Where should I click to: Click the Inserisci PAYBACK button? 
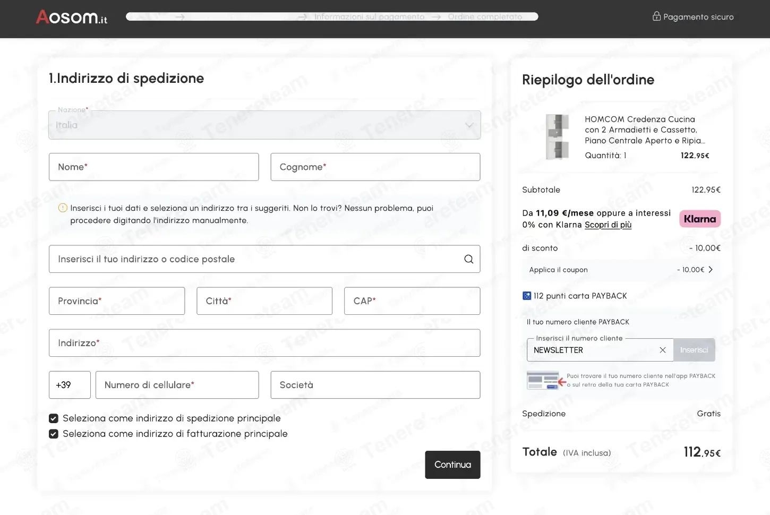pos(694,350)
